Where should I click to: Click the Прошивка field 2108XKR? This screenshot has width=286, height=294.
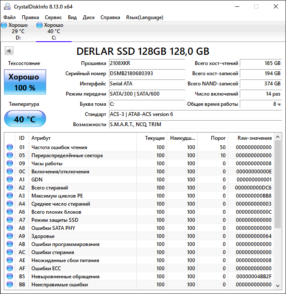[147, 63]
